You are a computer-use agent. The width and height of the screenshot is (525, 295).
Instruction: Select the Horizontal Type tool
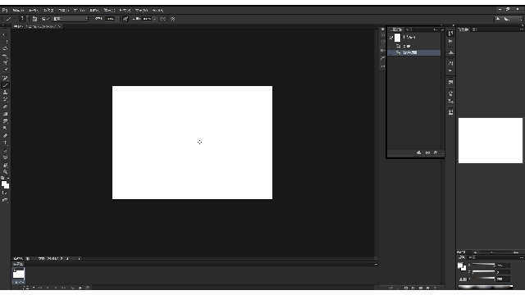[x=5, y=143]
